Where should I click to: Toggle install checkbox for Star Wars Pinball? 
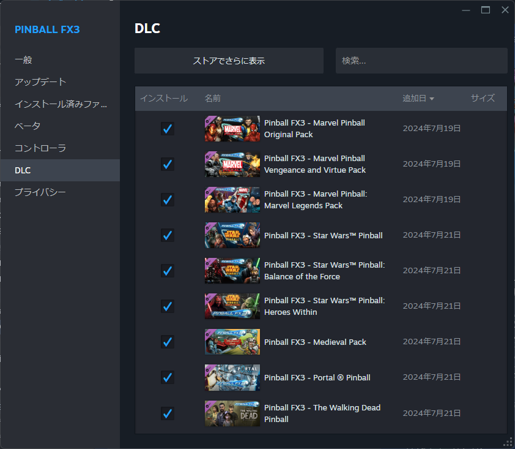(167, 235)
